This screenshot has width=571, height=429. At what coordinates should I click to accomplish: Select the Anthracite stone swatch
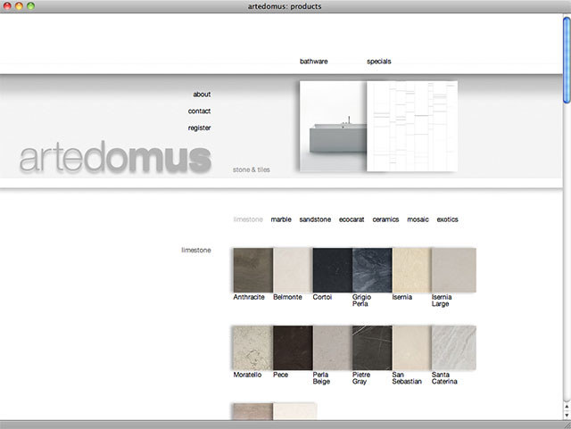click(x=253, y=270)
